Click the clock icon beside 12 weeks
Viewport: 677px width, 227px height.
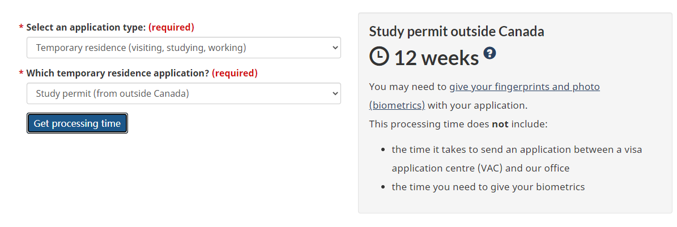tap(379, 57)
